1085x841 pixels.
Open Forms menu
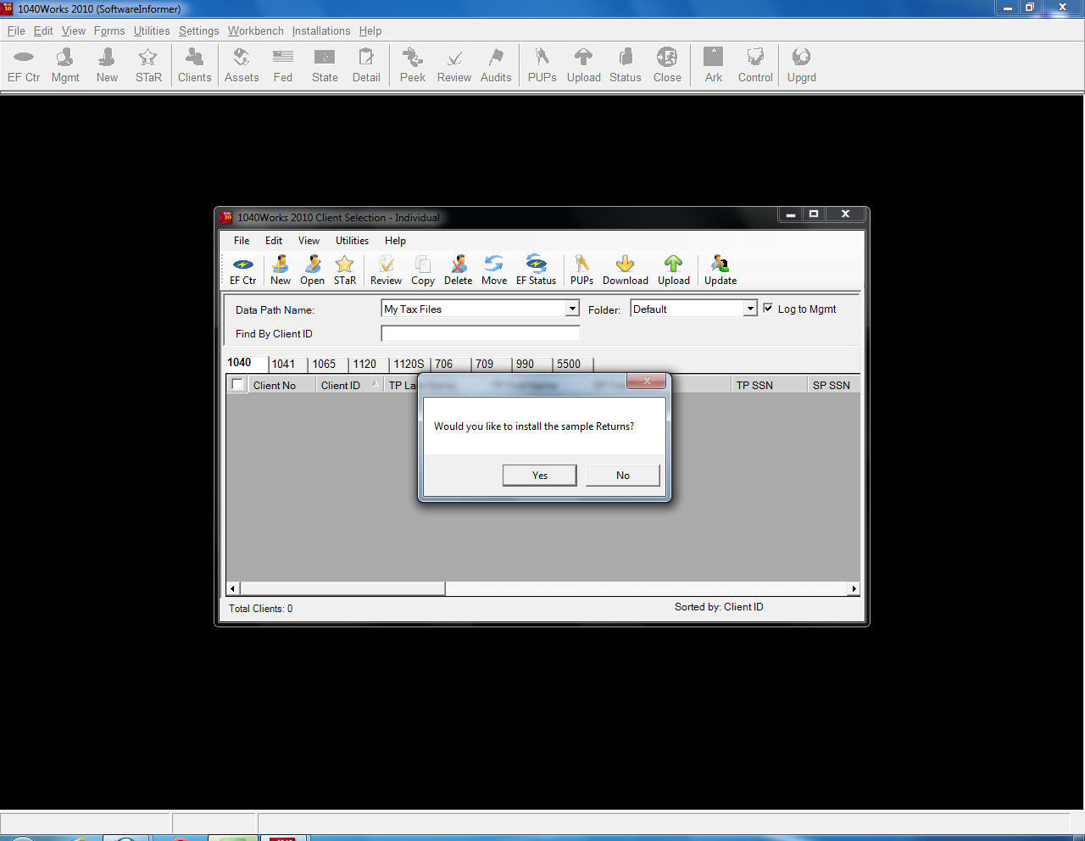tap(109, 31)
